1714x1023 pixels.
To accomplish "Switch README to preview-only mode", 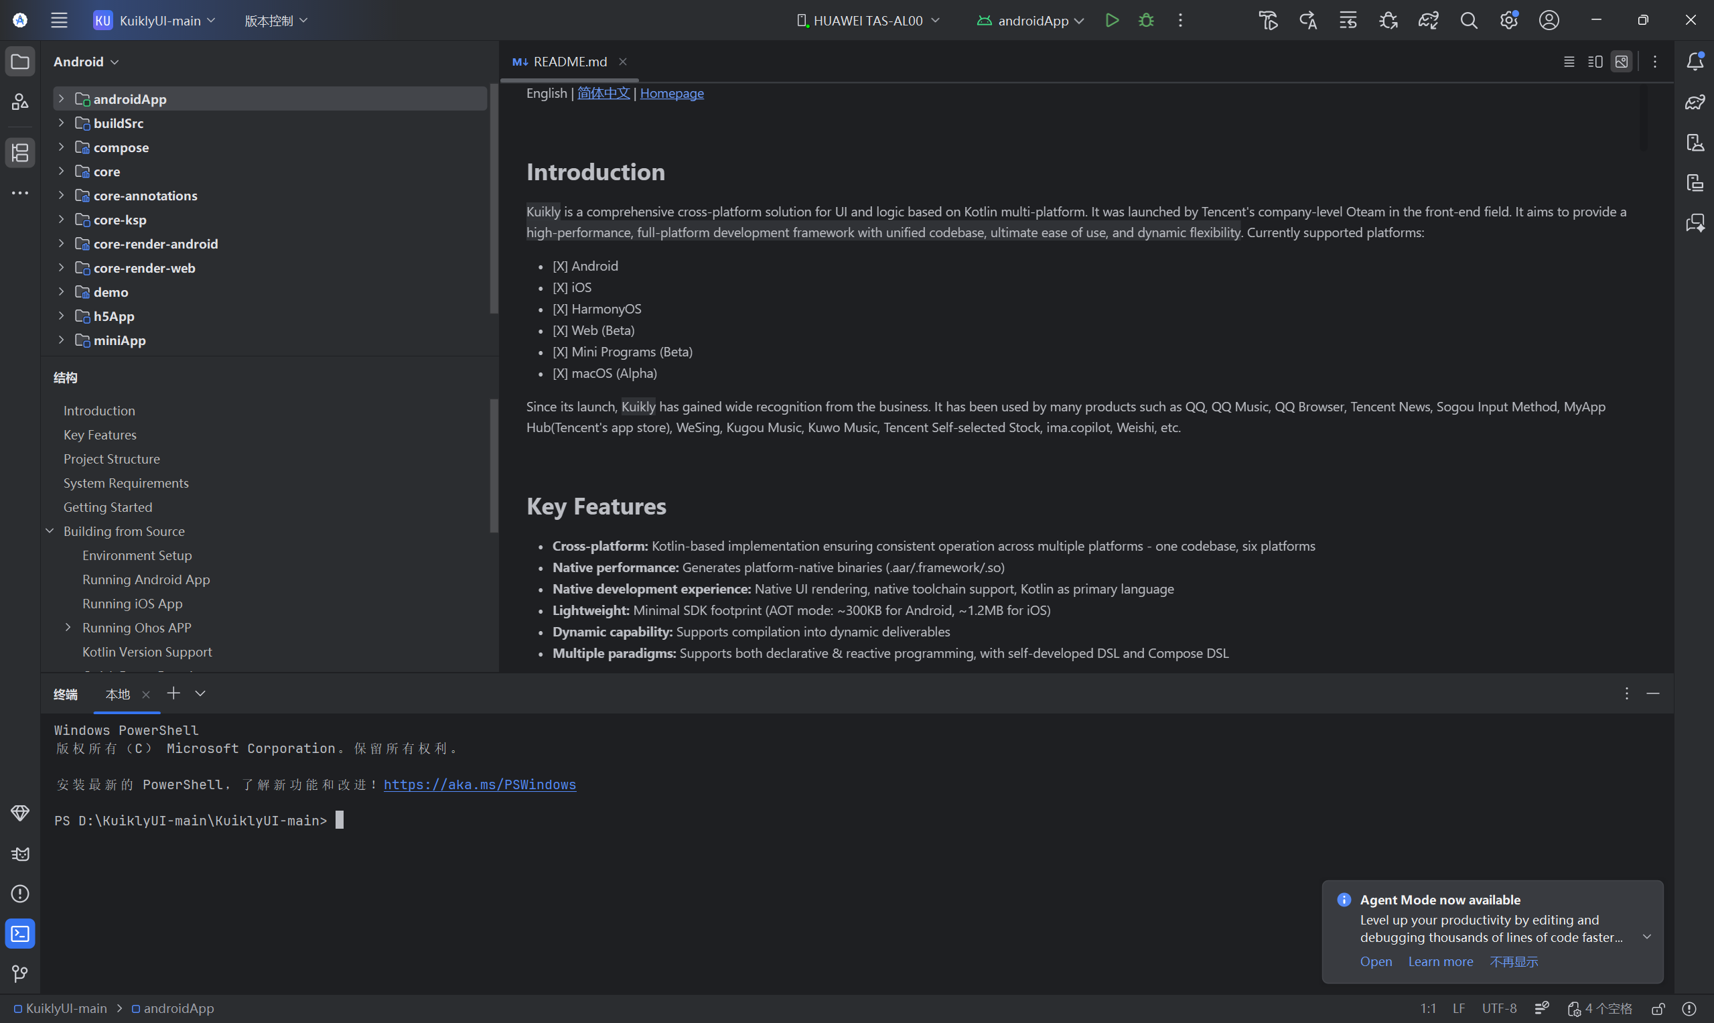I will pyautogui.click(x=1621, y=62).
